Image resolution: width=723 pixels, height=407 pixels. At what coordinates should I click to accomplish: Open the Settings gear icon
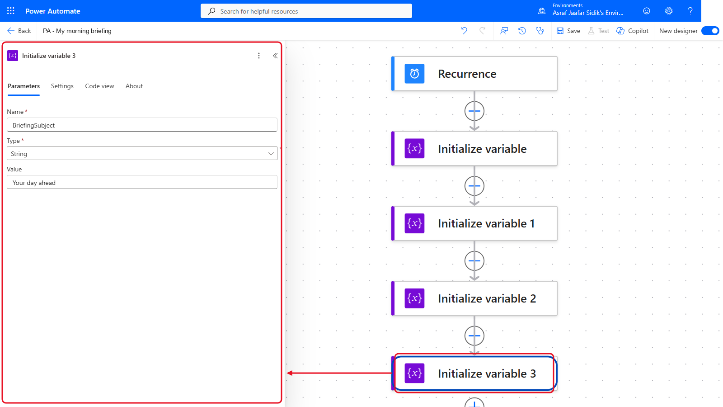pos(669,11)
